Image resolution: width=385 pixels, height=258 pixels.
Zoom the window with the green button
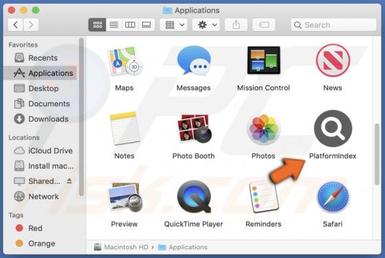pyautogui.click(x=36, y=10)
